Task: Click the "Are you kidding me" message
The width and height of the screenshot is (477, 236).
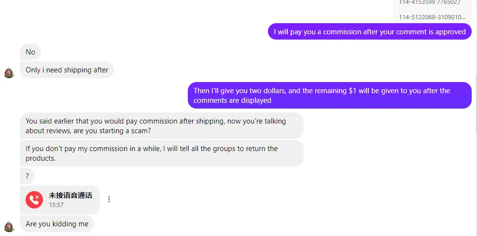Action: pos(57,224)
